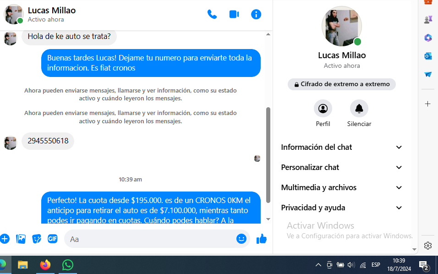Expand Personalizar chat section

(x=341, y=167)
